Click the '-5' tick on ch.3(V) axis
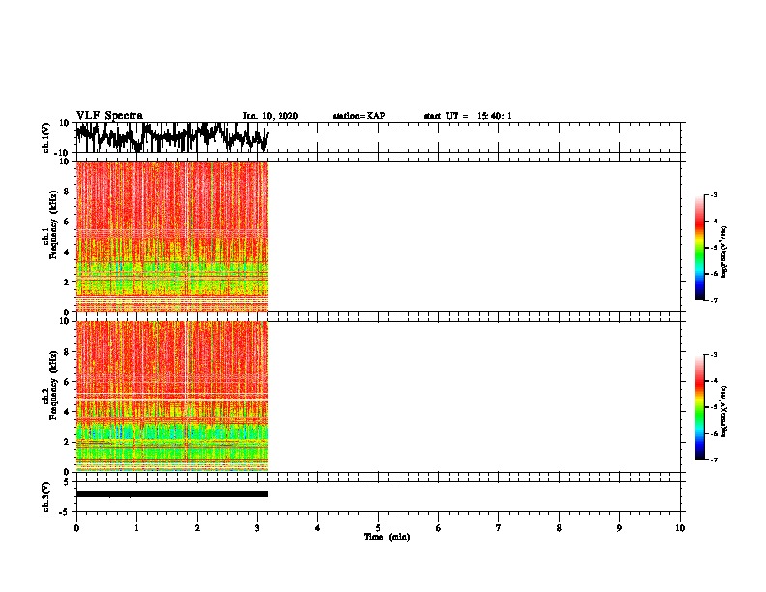766x592 pixels. (64, 512)
